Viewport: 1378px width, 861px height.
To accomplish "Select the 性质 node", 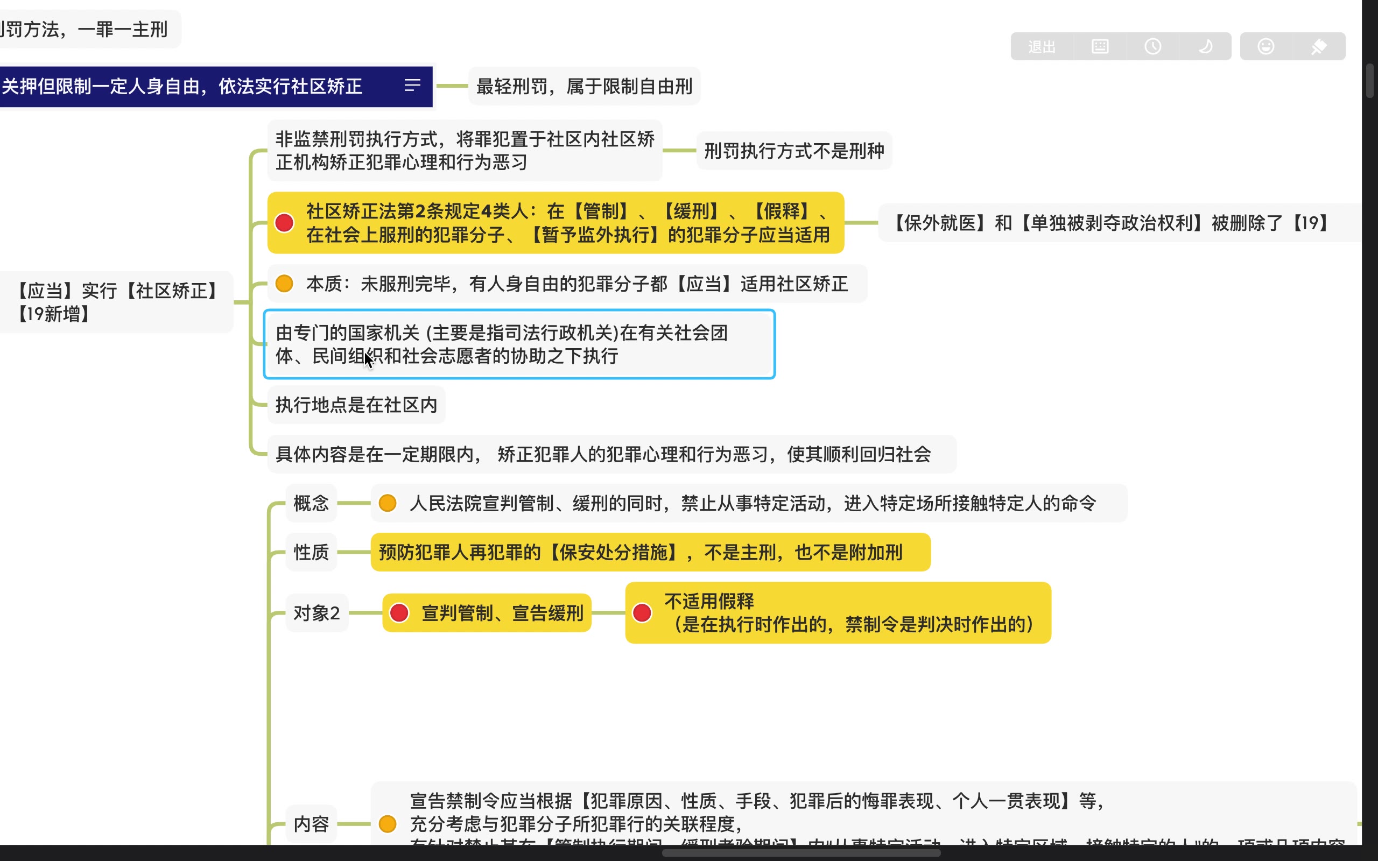I will [x=311, y=552].
